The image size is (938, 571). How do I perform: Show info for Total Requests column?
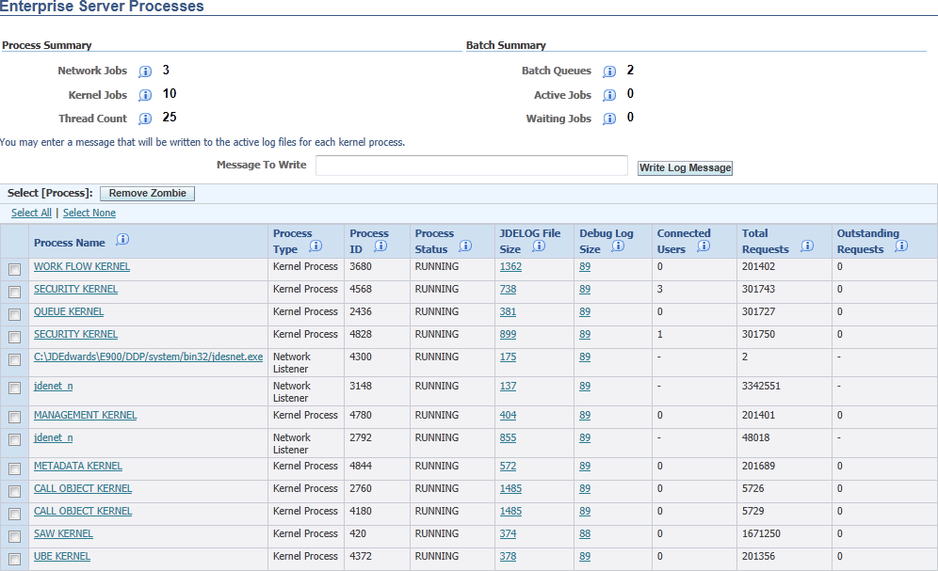coord(807,246)
